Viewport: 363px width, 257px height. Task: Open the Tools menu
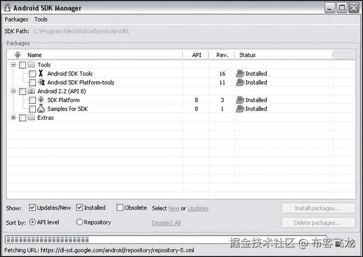pos(41,19)
